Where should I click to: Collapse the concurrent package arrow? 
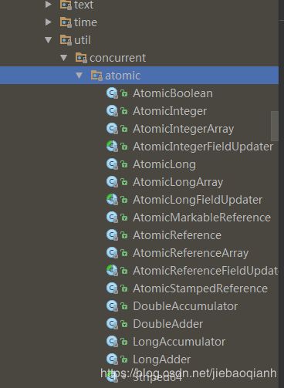(x=64, y=58)
